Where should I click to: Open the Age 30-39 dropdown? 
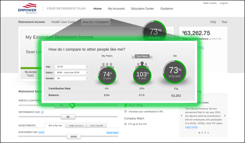click(x=72, y=67)
